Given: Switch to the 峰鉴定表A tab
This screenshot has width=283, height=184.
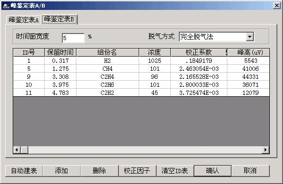Looking at the screenshot, I should coord(24,19).
